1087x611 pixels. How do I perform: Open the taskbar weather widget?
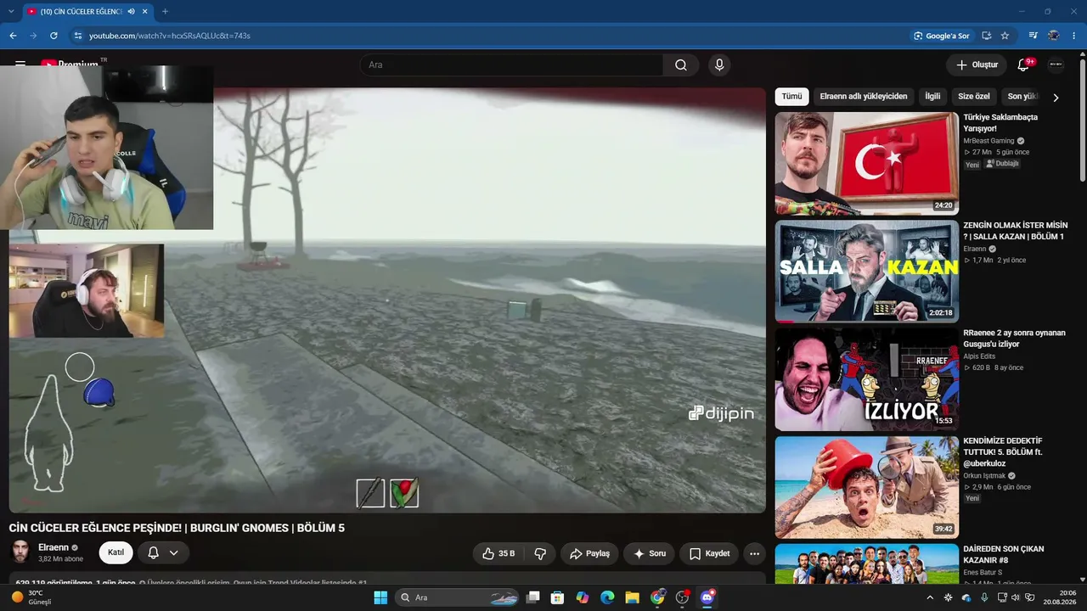(x=32, y=597)
